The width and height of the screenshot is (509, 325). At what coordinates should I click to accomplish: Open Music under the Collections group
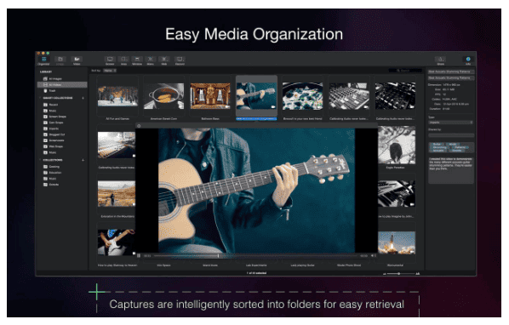click(61, 179)
